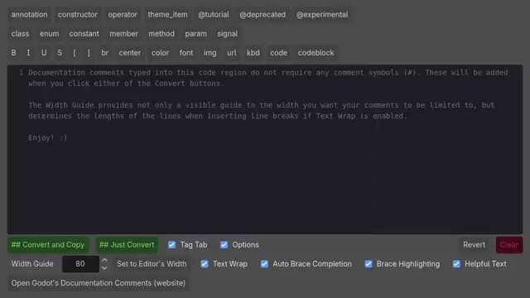
Task: Click into the documentation comment editor
Action: [265, 149]
